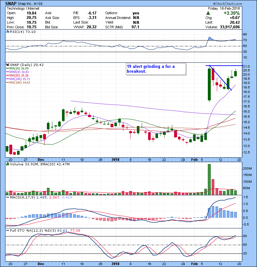
Task: Click the volume bars icon beside Volume 33.92M
Action: coord(7,164)
